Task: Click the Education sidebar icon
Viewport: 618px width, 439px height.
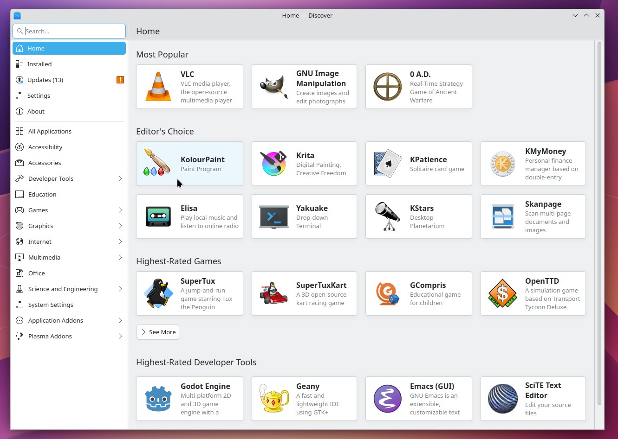Action: [20, 194]
